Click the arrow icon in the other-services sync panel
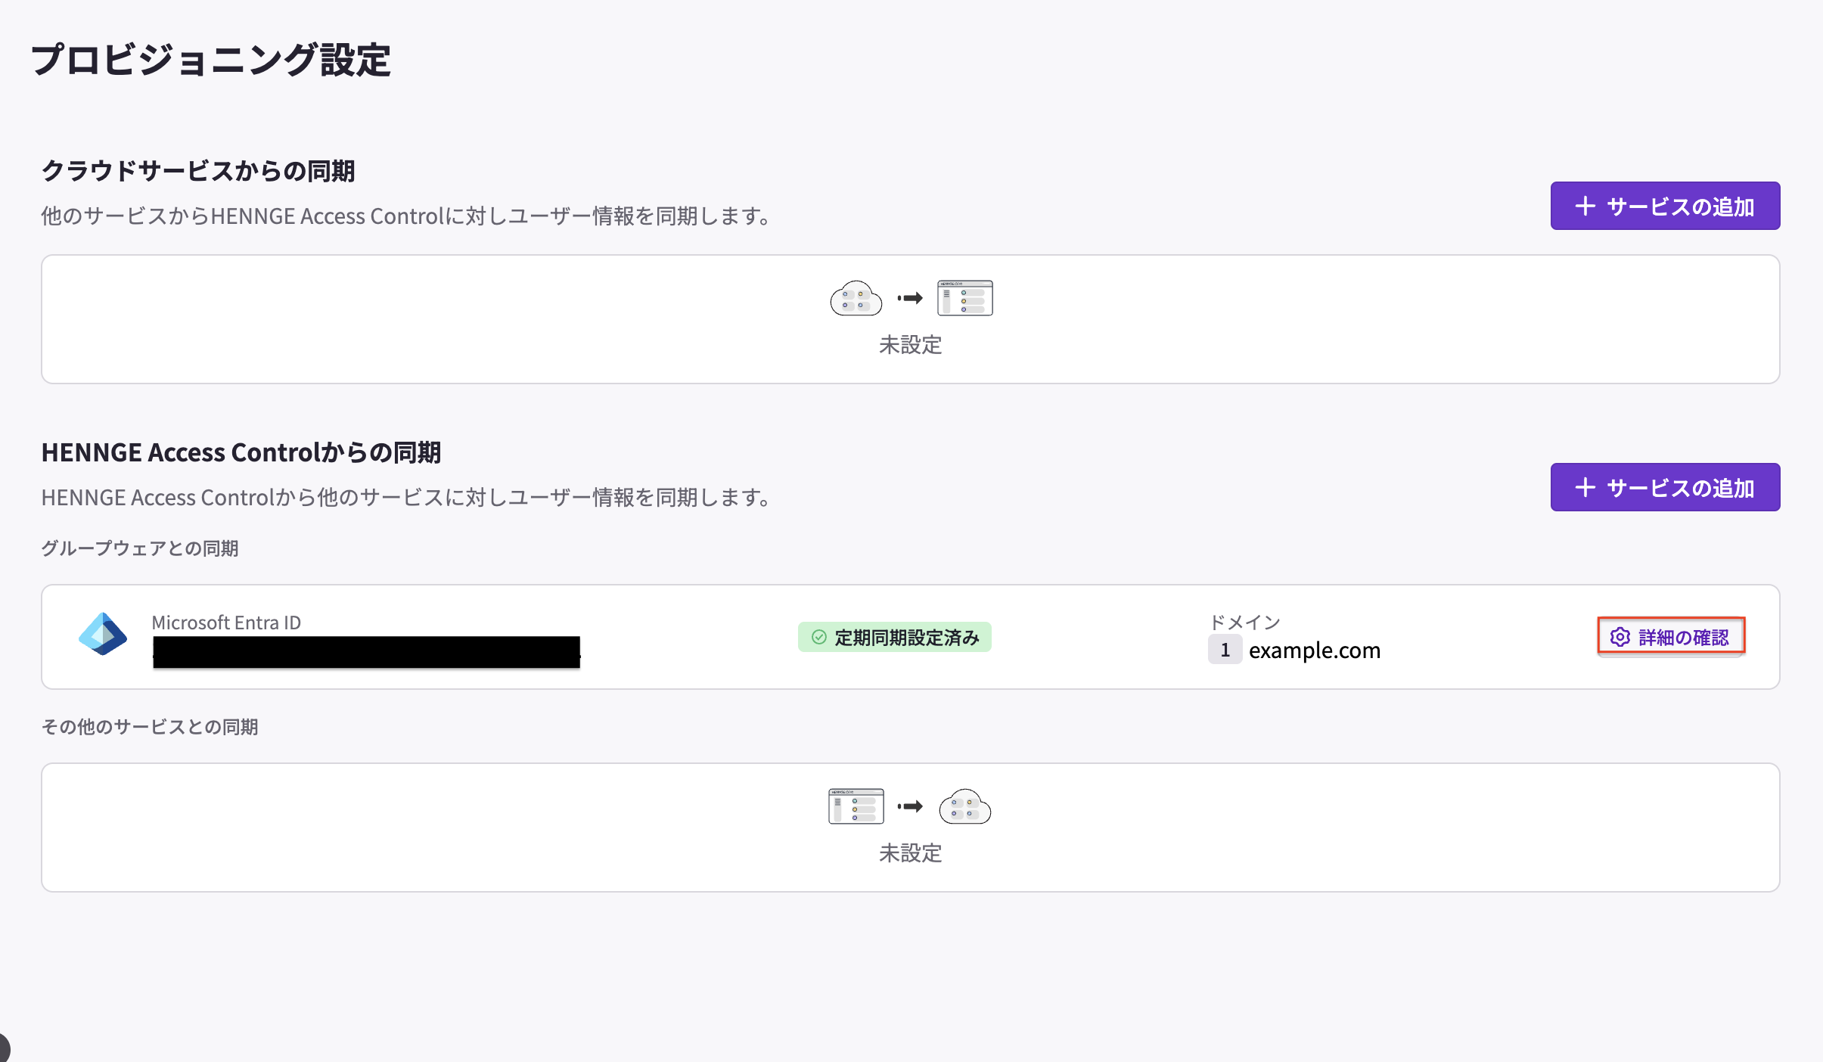The height and width of the screenshot is (1062, 1823). click(x=910, y=806)
